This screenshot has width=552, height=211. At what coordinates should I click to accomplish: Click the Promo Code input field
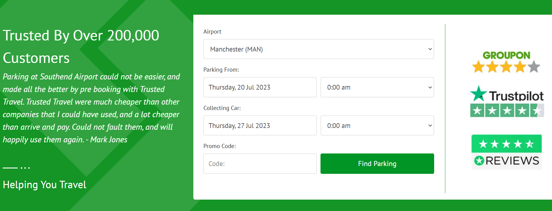coord(260,164)
